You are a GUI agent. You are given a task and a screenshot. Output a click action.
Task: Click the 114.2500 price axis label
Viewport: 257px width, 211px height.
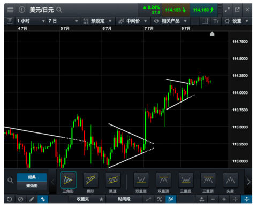click(240, 76)
